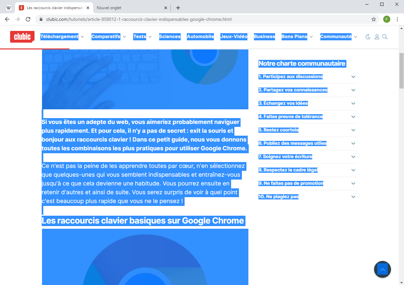404x285 pixels.
Task: Switch to the Nouvel onglet tab
Action: pos(130,8)
